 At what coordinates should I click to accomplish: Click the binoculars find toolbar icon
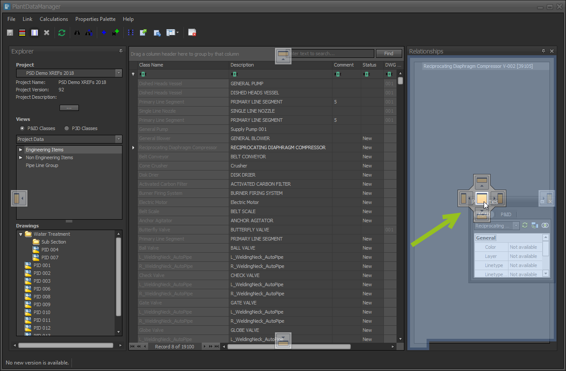point(77,33)
